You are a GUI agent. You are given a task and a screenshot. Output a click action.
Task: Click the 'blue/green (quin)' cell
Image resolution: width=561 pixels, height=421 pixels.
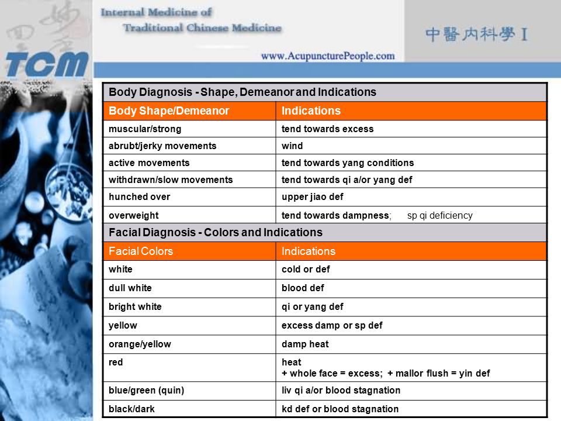(x=189, y=391)
